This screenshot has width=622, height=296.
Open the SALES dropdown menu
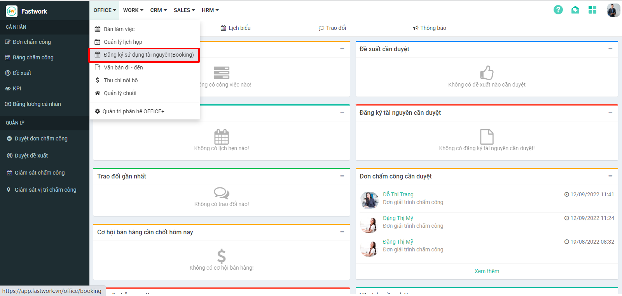[x=184, y=10]
